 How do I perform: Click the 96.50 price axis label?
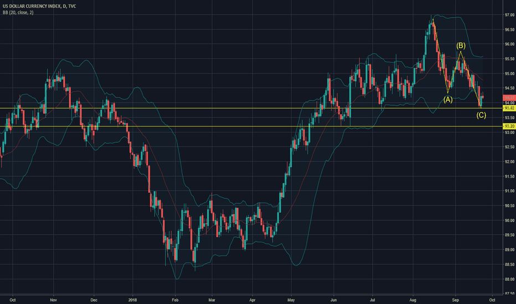(x=509, y=30)
